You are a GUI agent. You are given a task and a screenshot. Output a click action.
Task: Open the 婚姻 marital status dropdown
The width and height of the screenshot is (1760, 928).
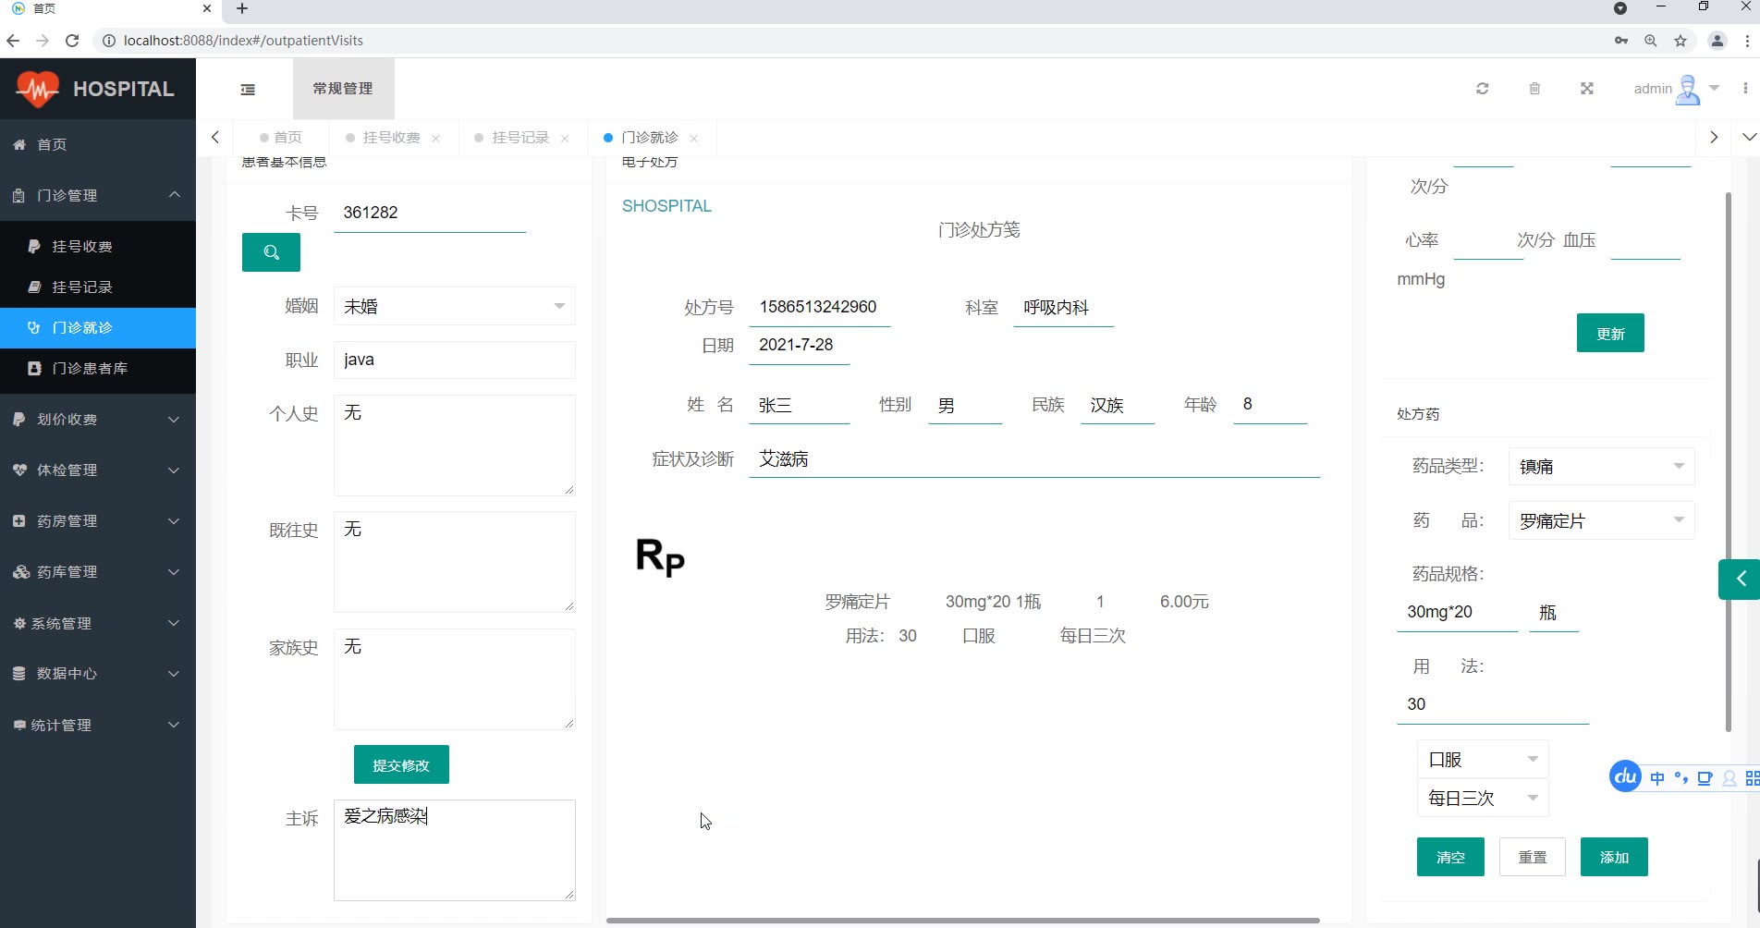(454, 306)
